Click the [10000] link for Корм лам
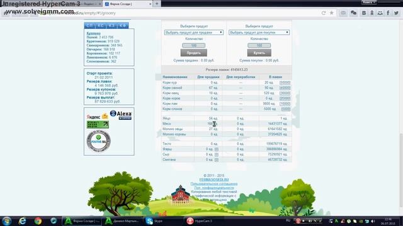This screenshot has width=403, height=226. 285,104
